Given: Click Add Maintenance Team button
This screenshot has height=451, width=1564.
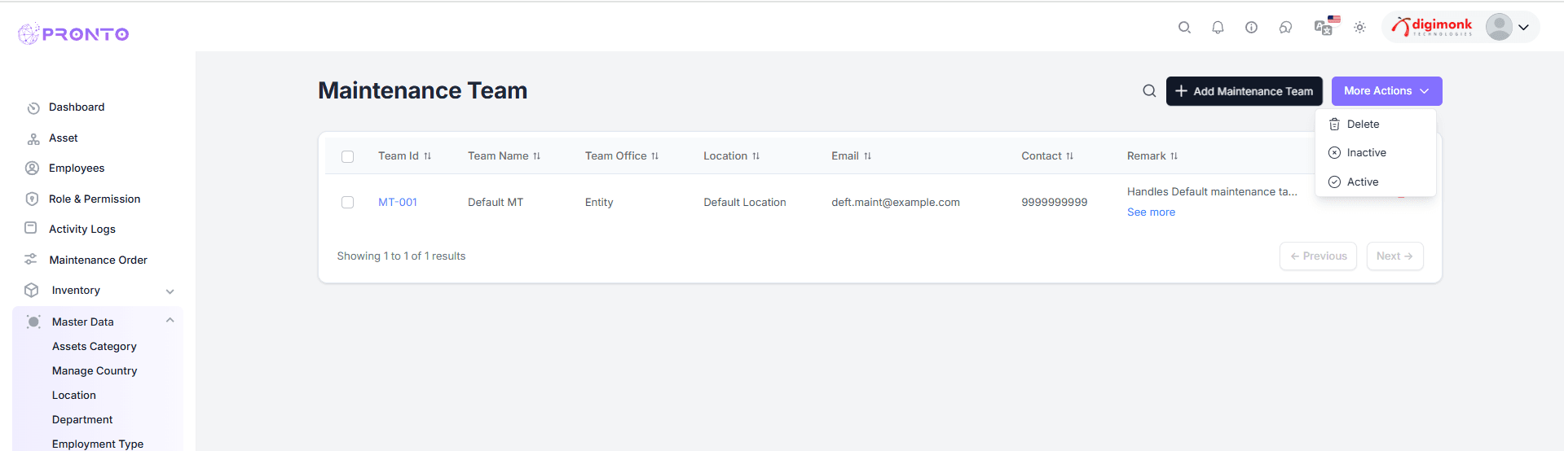Looking at the screenshot, I should (1244, 91).
